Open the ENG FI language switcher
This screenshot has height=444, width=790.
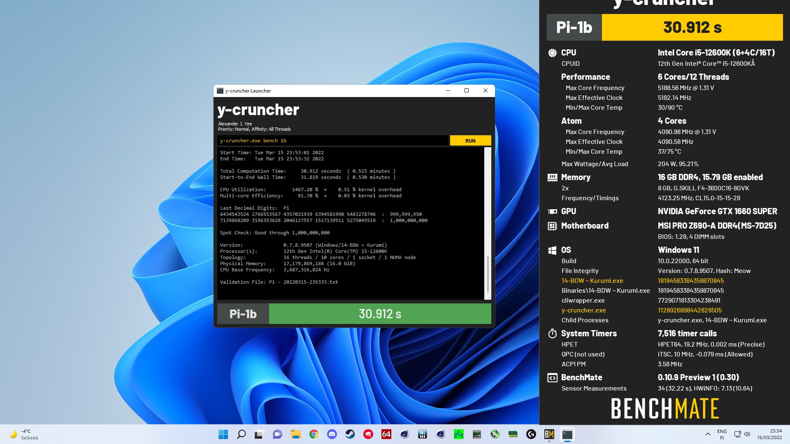tap(722, 434)
